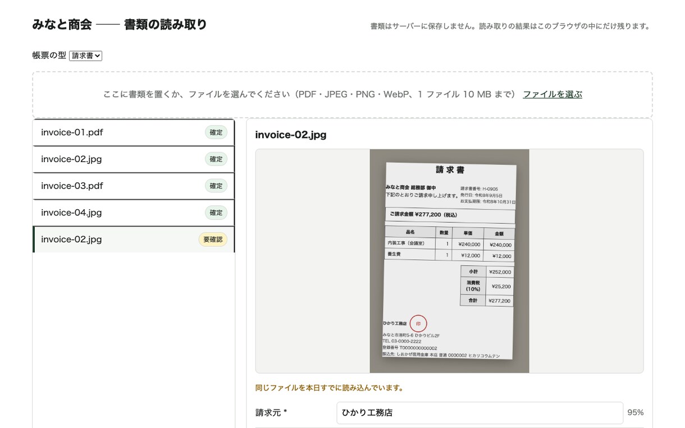Screen dimensions: 685x428
Task: Select invoice-02.jpg marked 要確認
Action: (133, 240)
